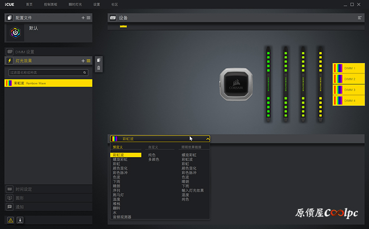Open the 社区 menu
Image resolution: width=369 pixels, height=229 pixels.
tap(114, 4)
